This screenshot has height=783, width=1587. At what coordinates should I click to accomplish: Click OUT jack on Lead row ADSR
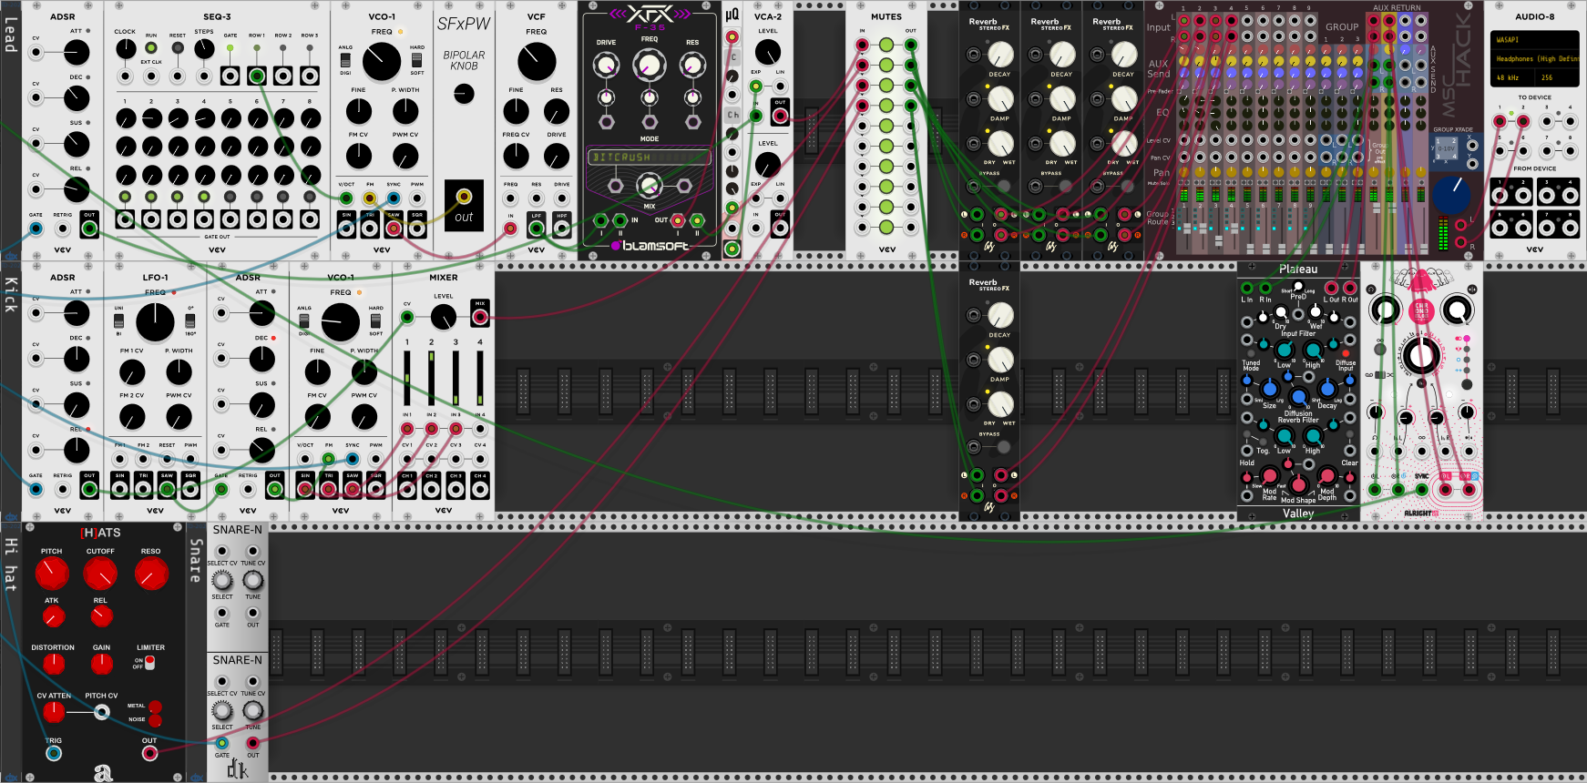tap(89, 228)
